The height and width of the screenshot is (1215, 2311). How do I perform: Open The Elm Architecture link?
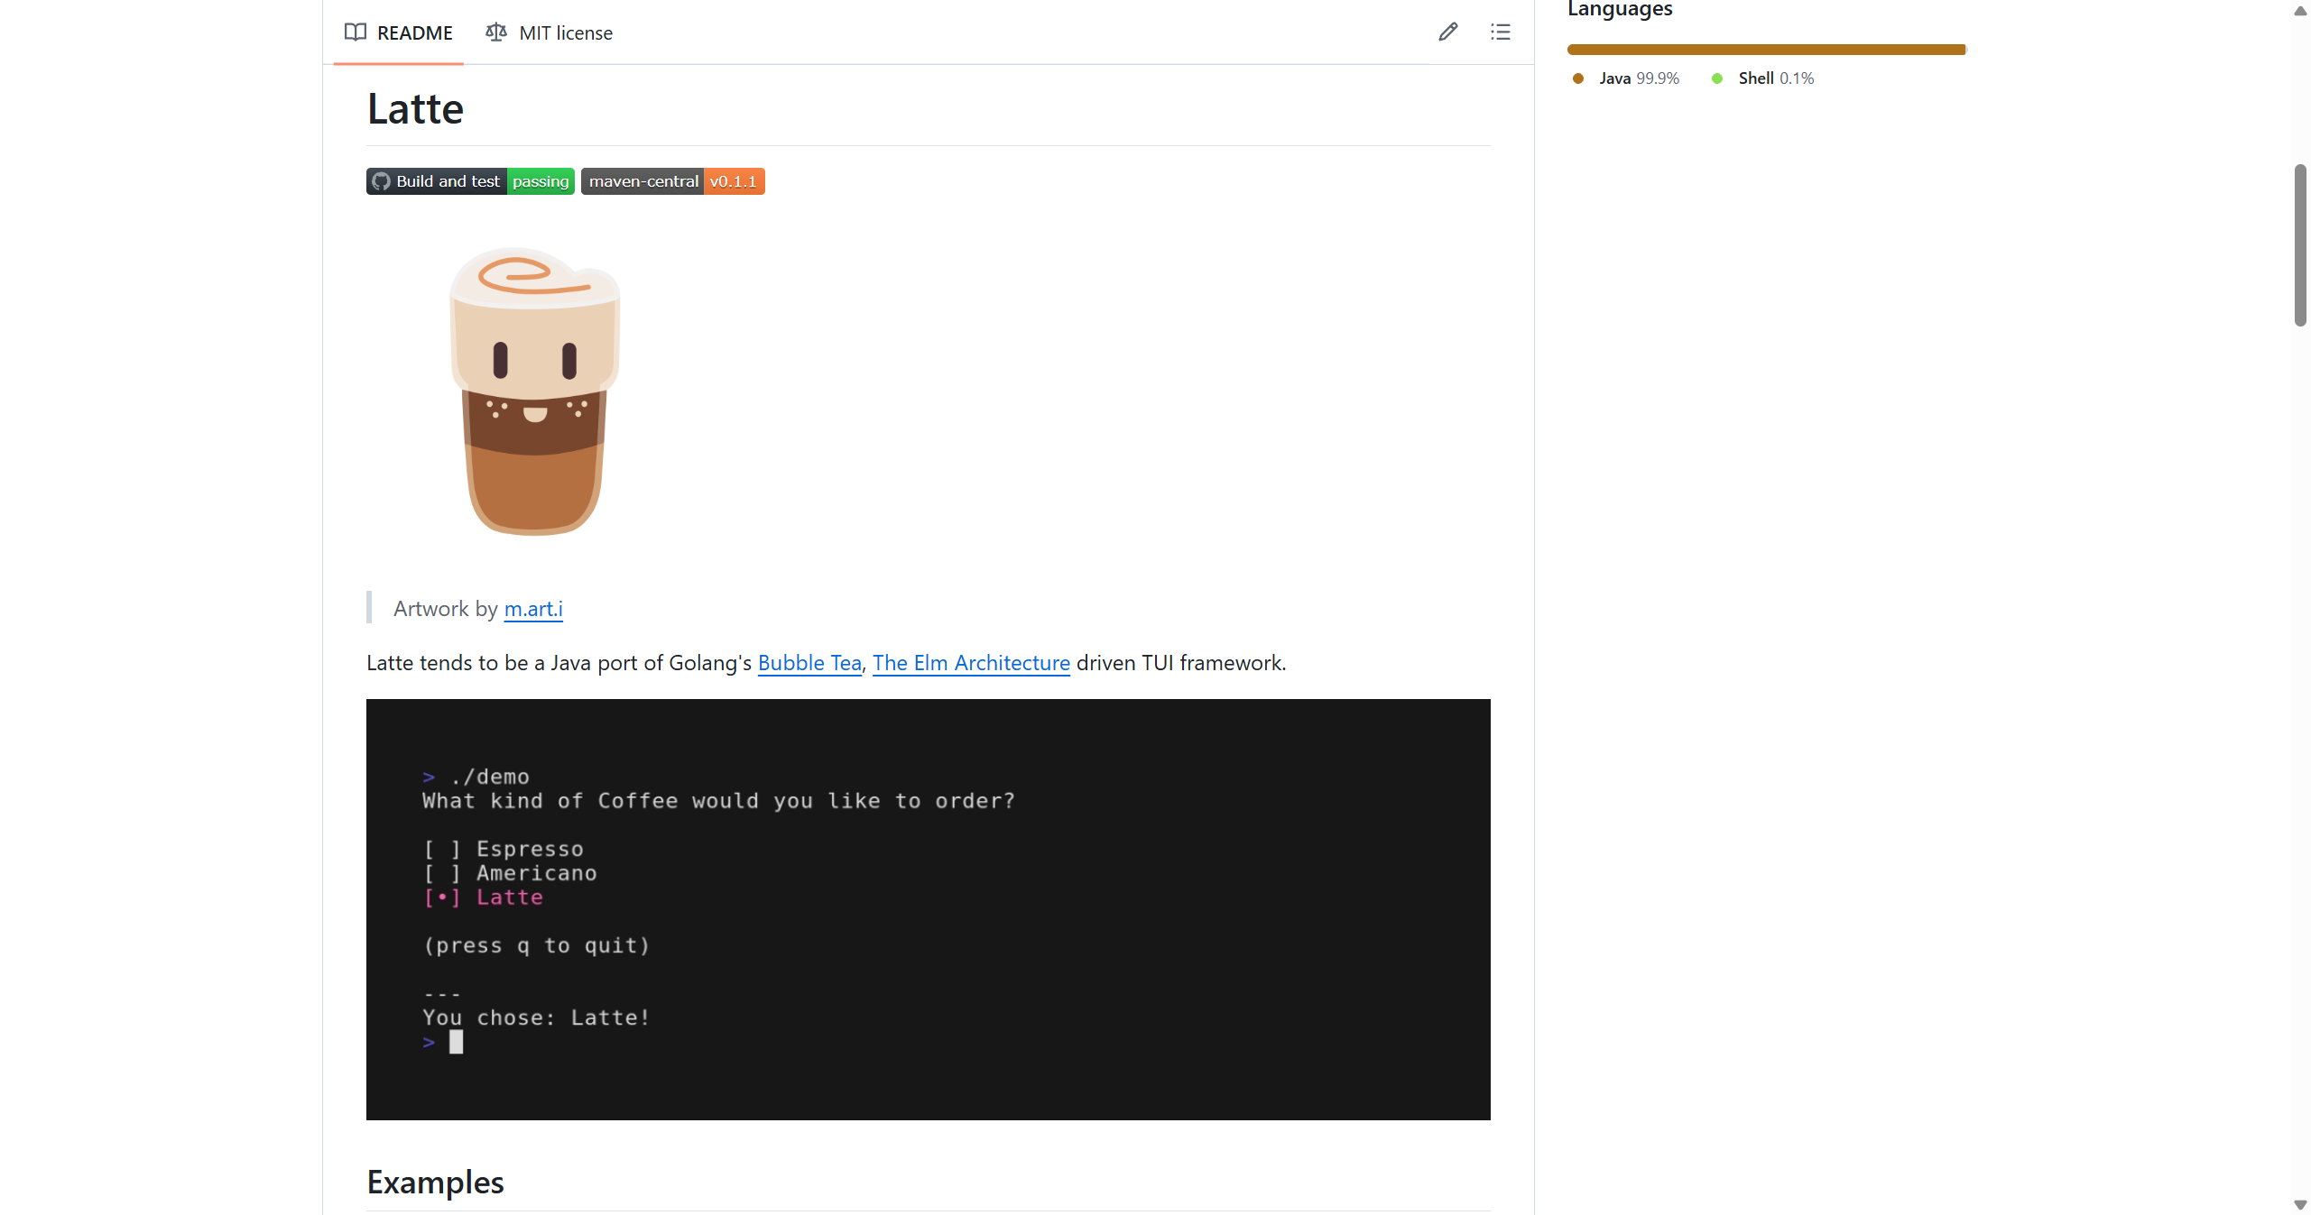[x=970, y=663]
